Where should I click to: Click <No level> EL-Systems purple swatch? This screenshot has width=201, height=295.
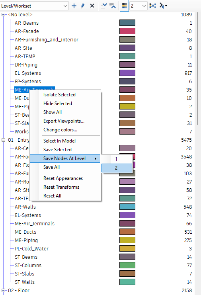tap(127, 73)
